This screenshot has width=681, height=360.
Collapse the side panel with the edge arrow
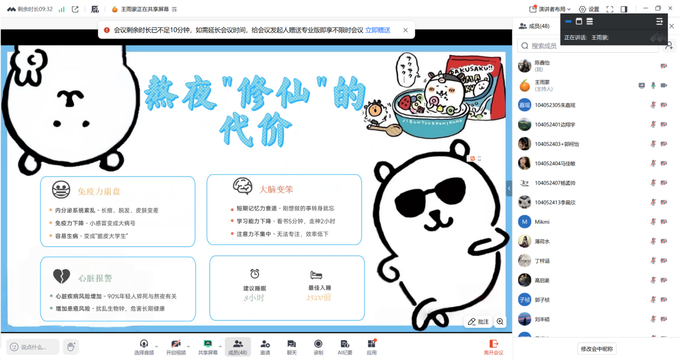tap(509, 188)
